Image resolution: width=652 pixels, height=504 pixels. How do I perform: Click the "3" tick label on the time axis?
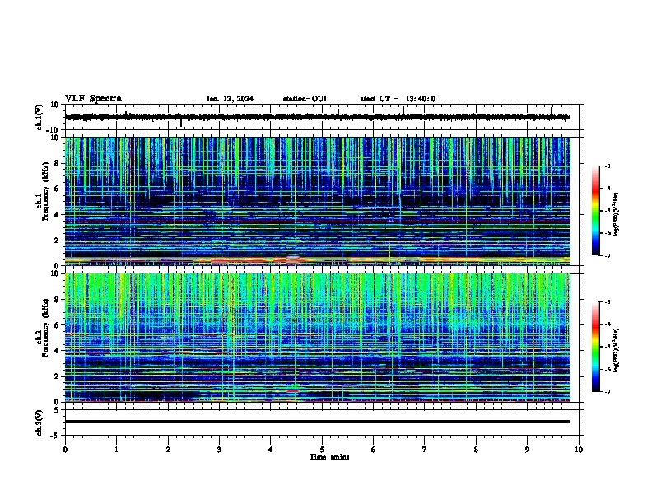(219, 450)
